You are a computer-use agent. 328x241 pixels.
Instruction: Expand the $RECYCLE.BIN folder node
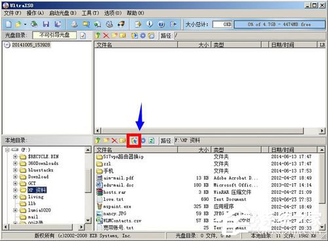(x=15, y=156)
